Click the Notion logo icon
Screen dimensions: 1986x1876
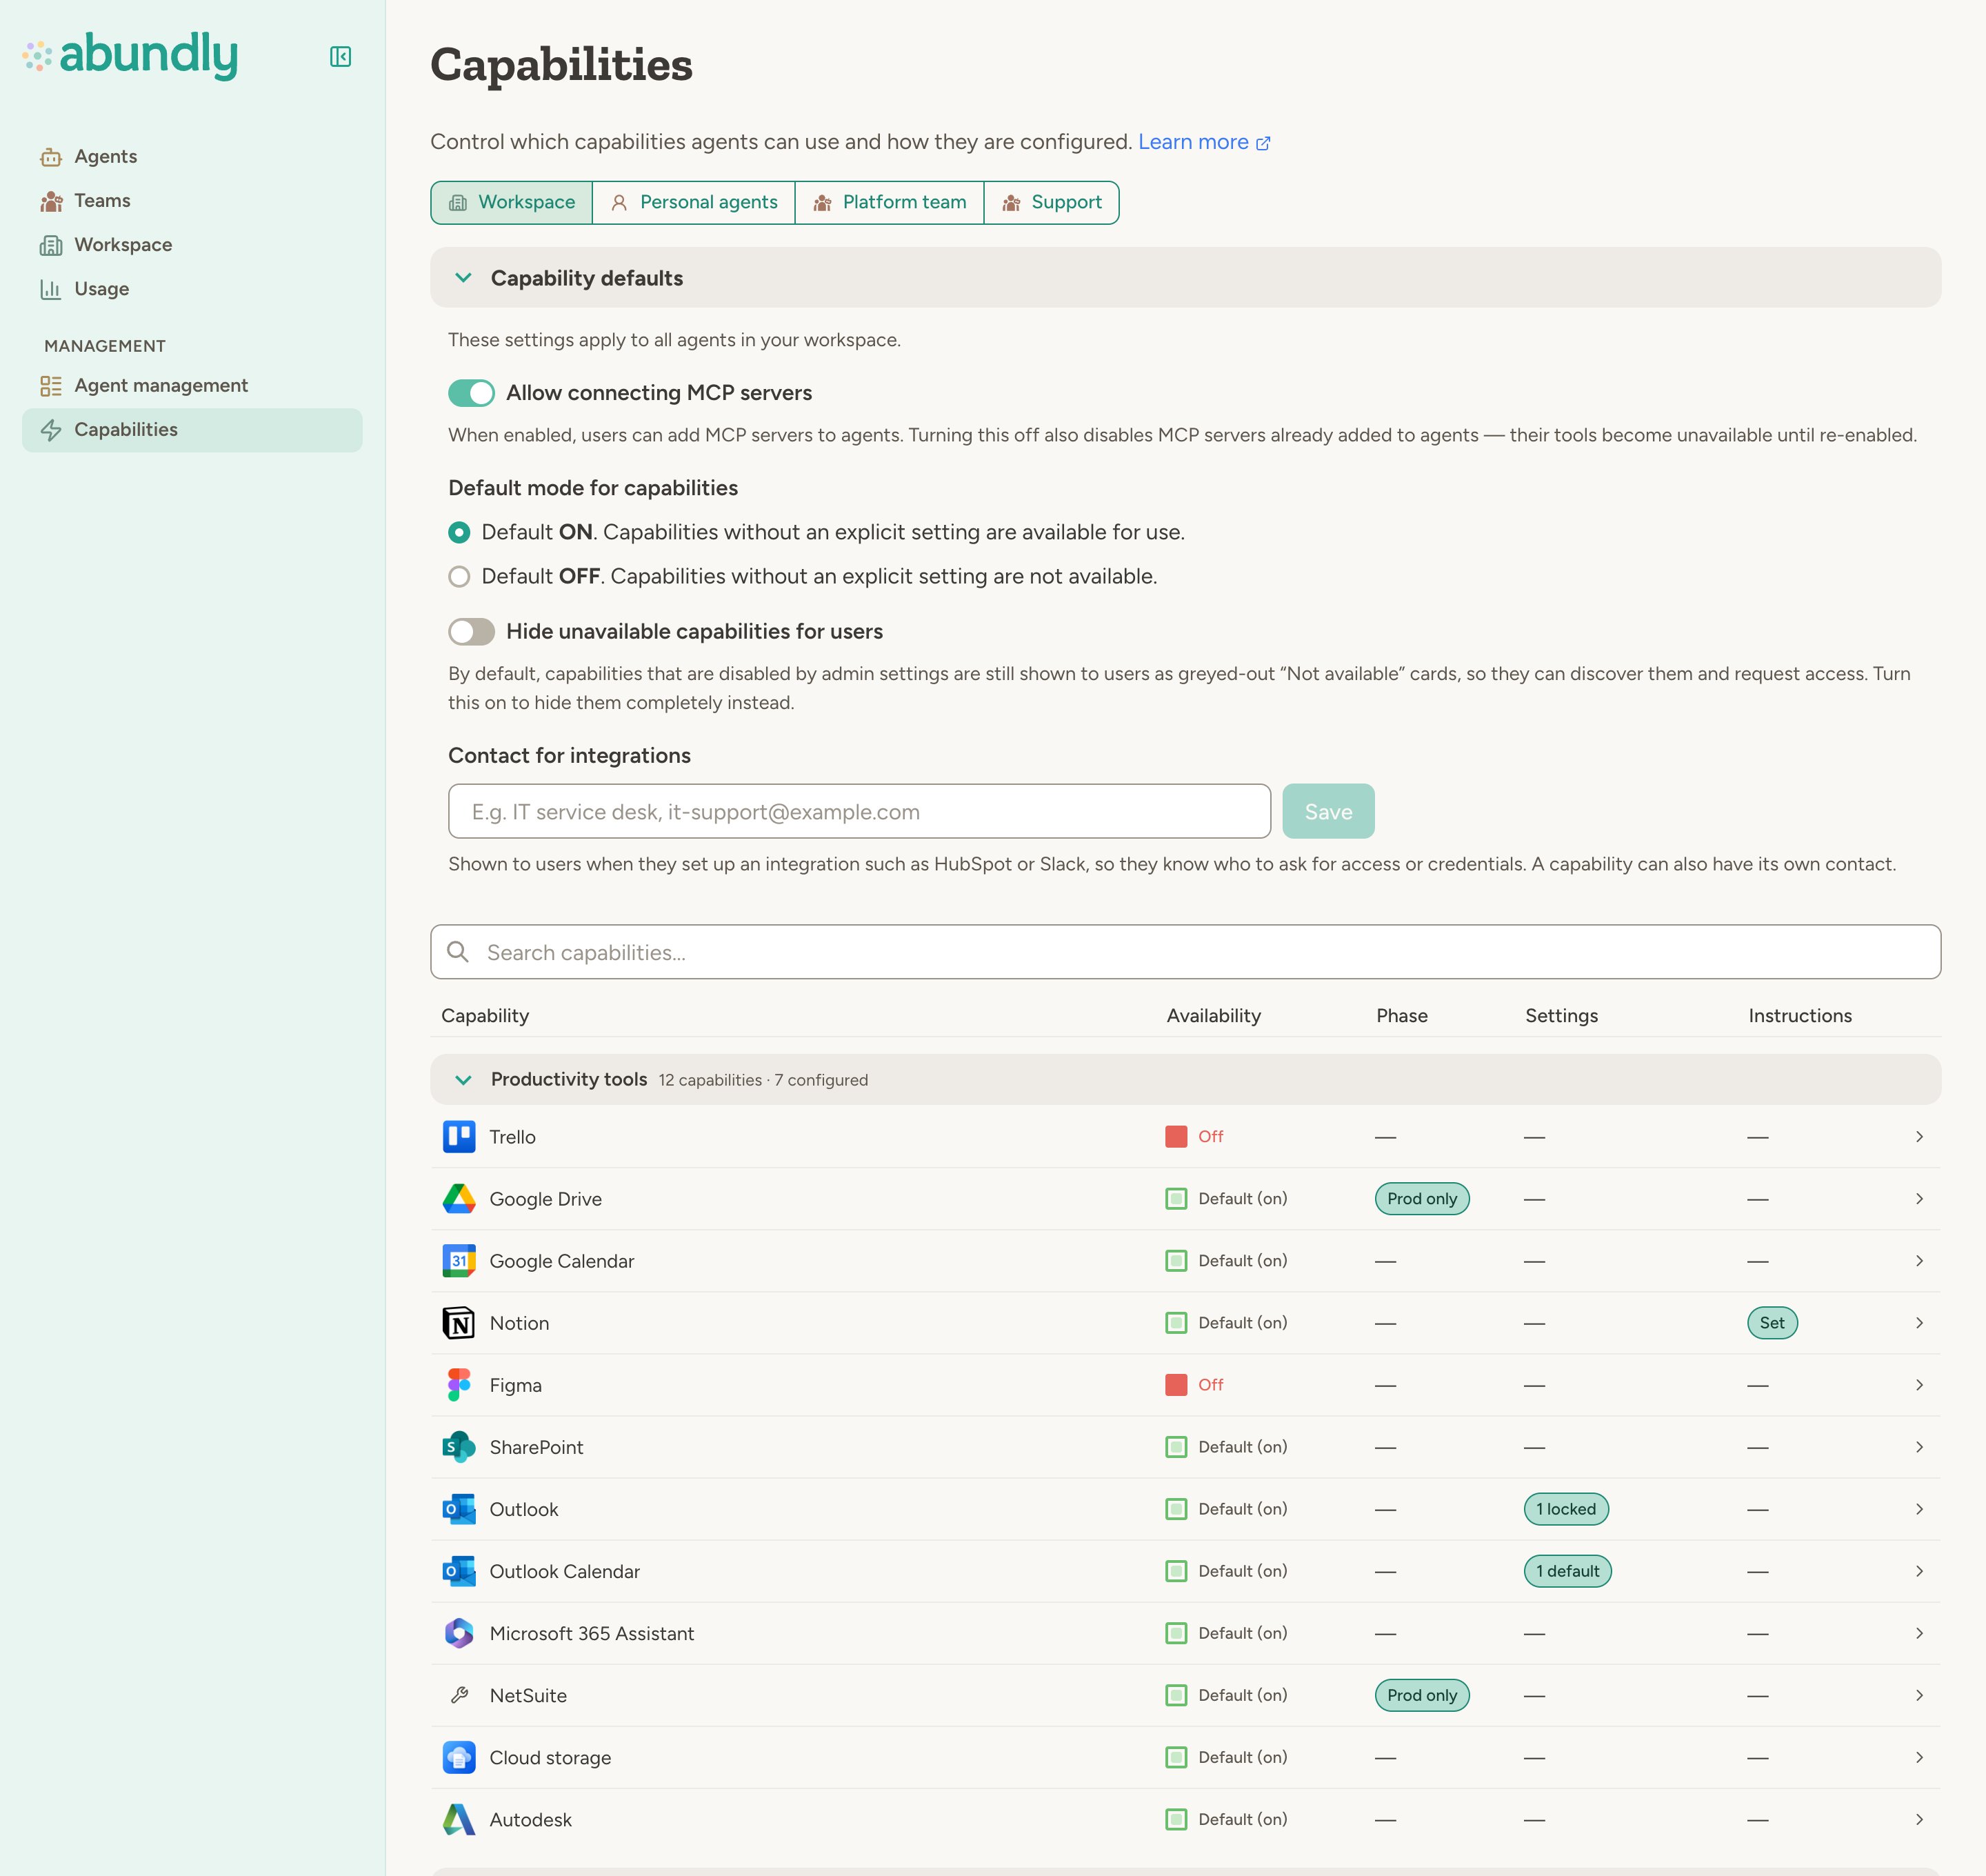coord(459,1323)
